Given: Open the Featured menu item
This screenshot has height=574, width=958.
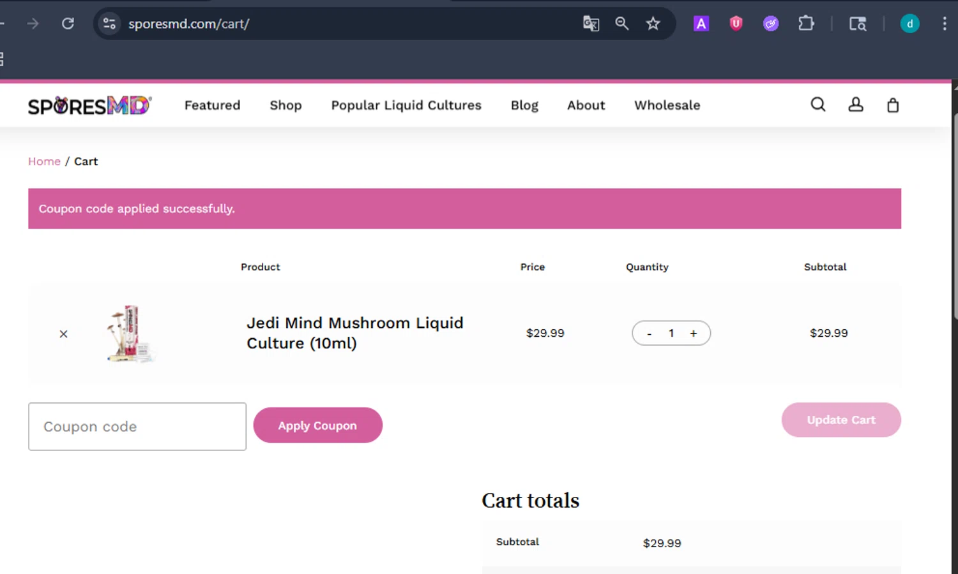Looking at the screenshot, I should click(212, 105).
